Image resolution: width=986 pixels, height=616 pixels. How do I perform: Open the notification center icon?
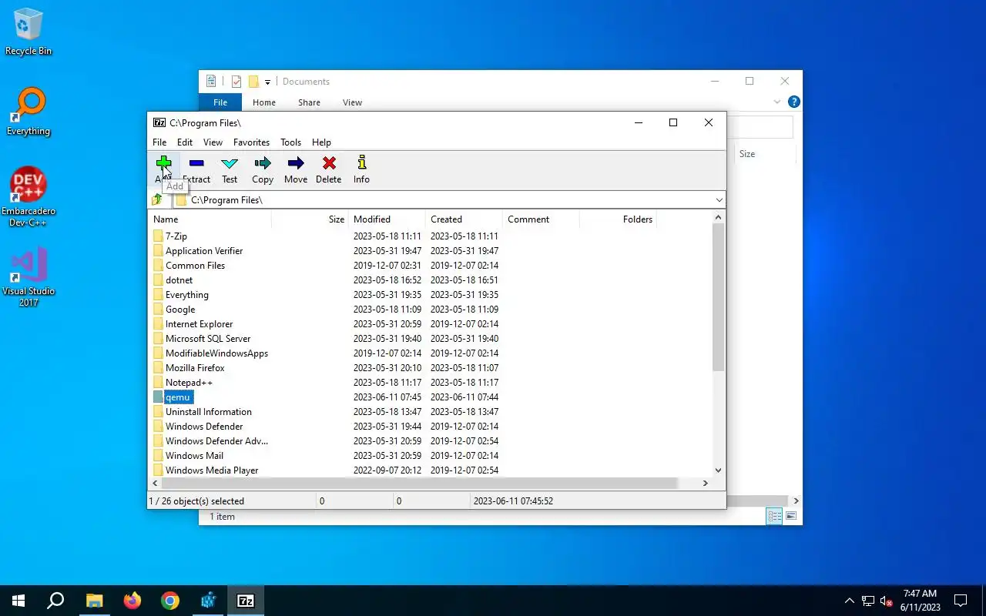point(961,601)
